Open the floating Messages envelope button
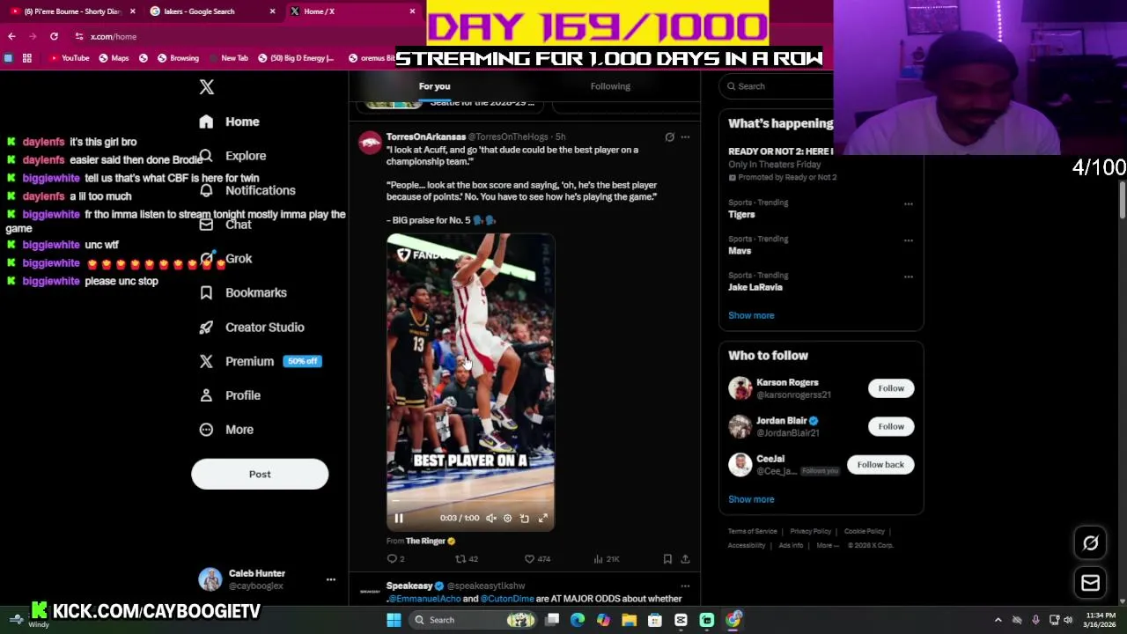 (x=1090, y=583)
